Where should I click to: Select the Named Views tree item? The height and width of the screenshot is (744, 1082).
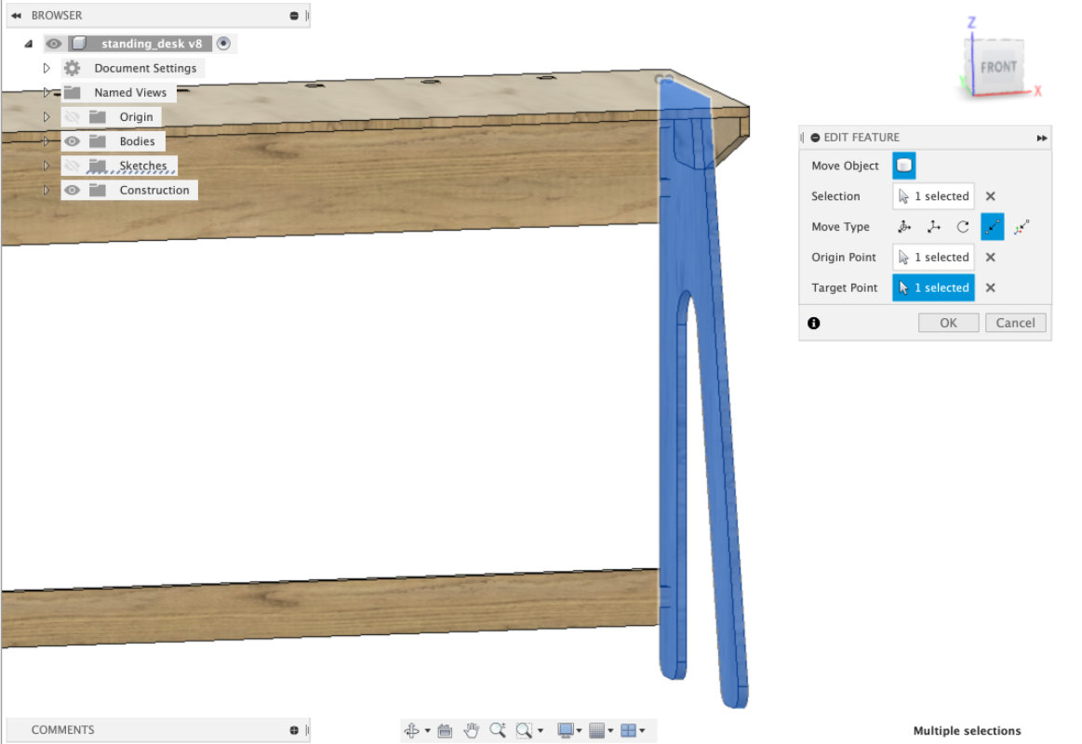pos(130,92)
